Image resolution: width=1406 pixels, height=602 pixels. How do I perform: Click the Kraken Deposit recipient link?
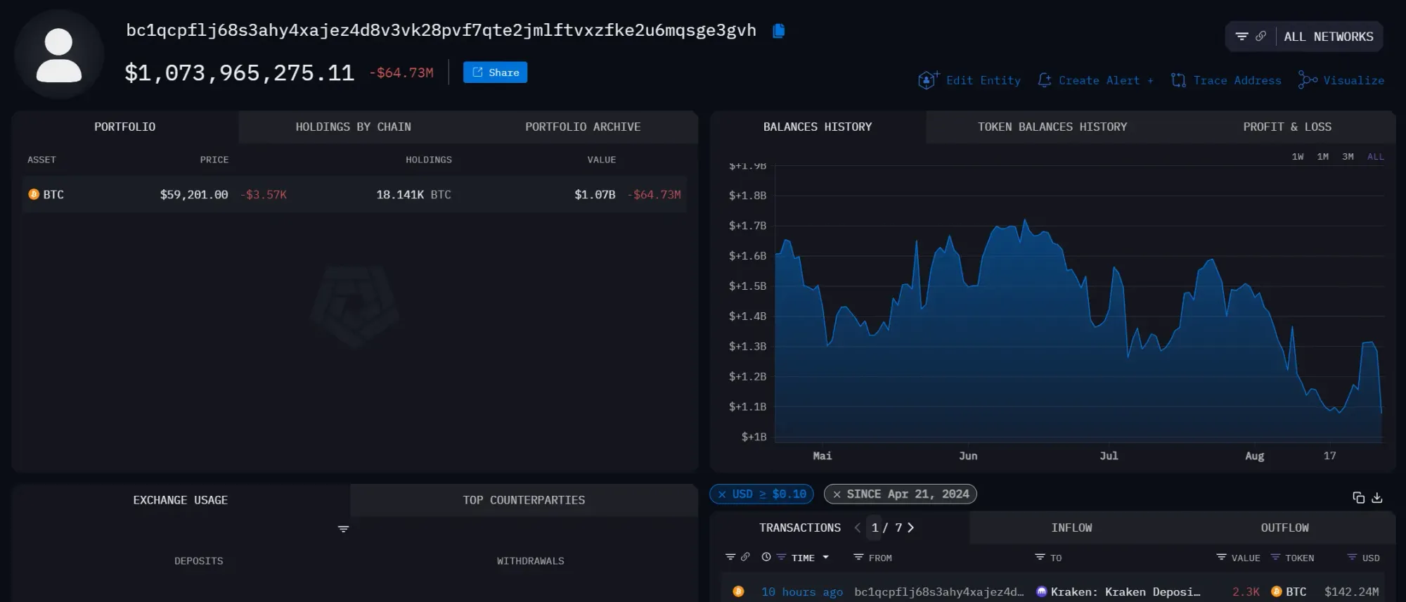pyautogui.click(x=1126, y=592)
